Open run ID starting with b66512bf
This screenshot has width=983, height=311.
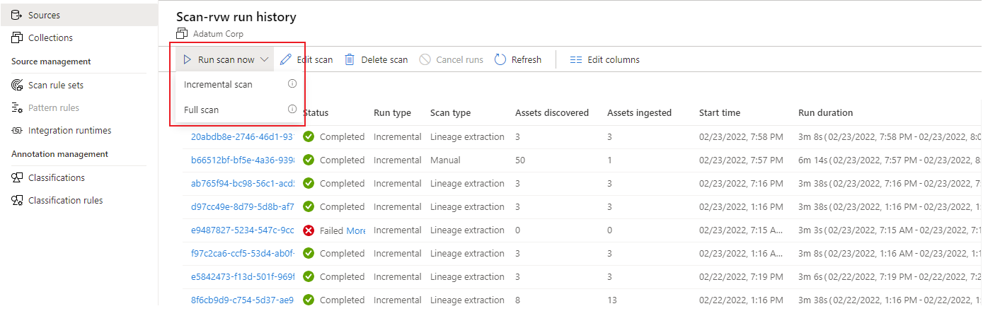242,160
